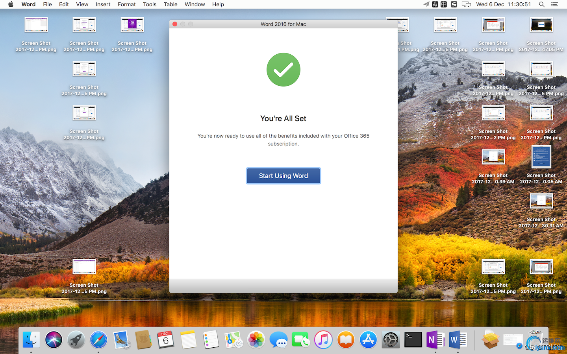Click the microphone menu bar icon
The height and width of the screenshot is (354, 567).
point(435,4)
